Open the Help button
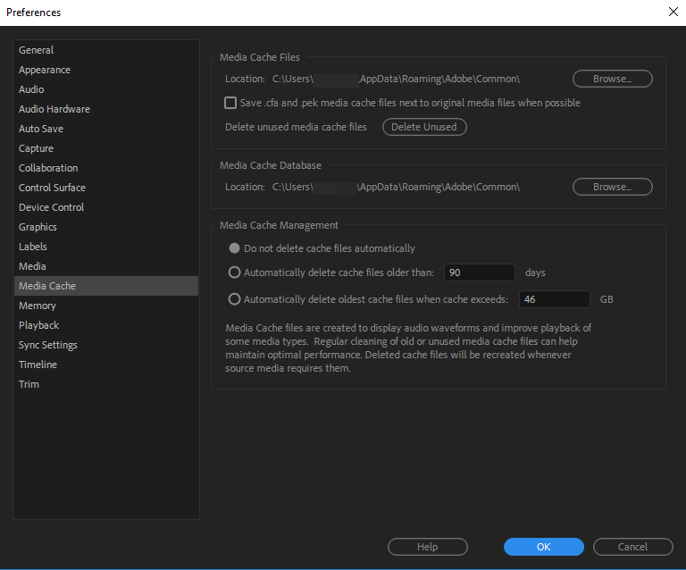The height and width of the screenshot is (570, 686). 428,547
